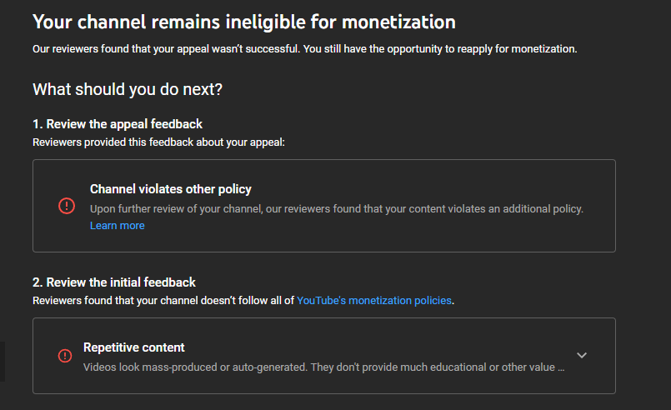Viewport: 671px width, 410px height.
Task: Open the Learn more link
Action: (x=117, y=226)
